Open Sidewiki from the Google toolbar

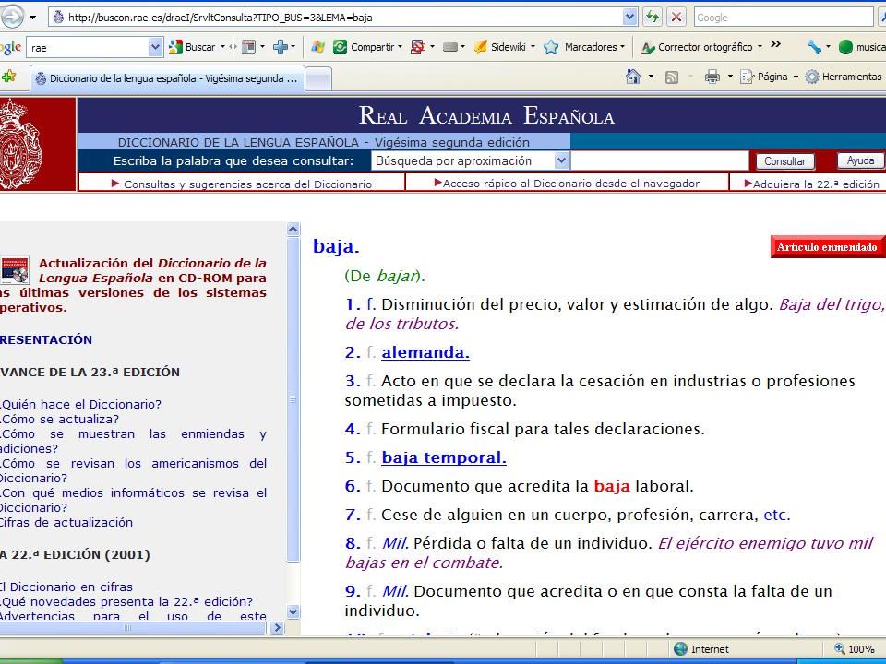[499, 47]
